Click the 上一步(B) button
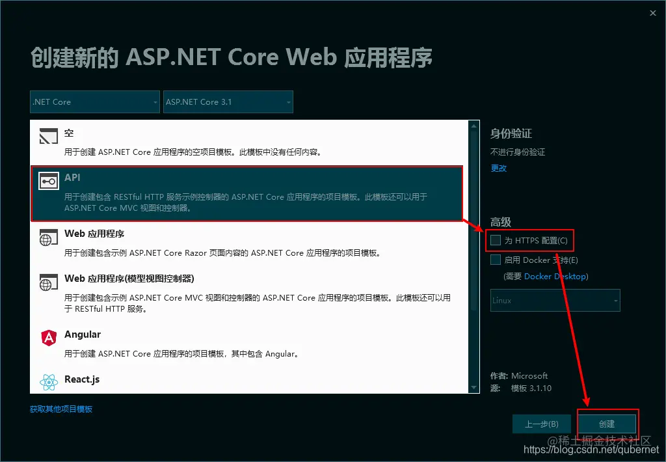The width and height of the screenshot is (666, 462). click(x=542, y=424)
